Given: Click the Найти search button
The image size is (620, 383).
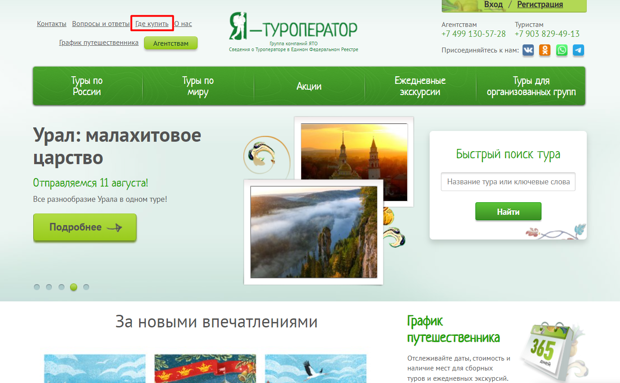Looking at the screenshot, I should 508,212.
